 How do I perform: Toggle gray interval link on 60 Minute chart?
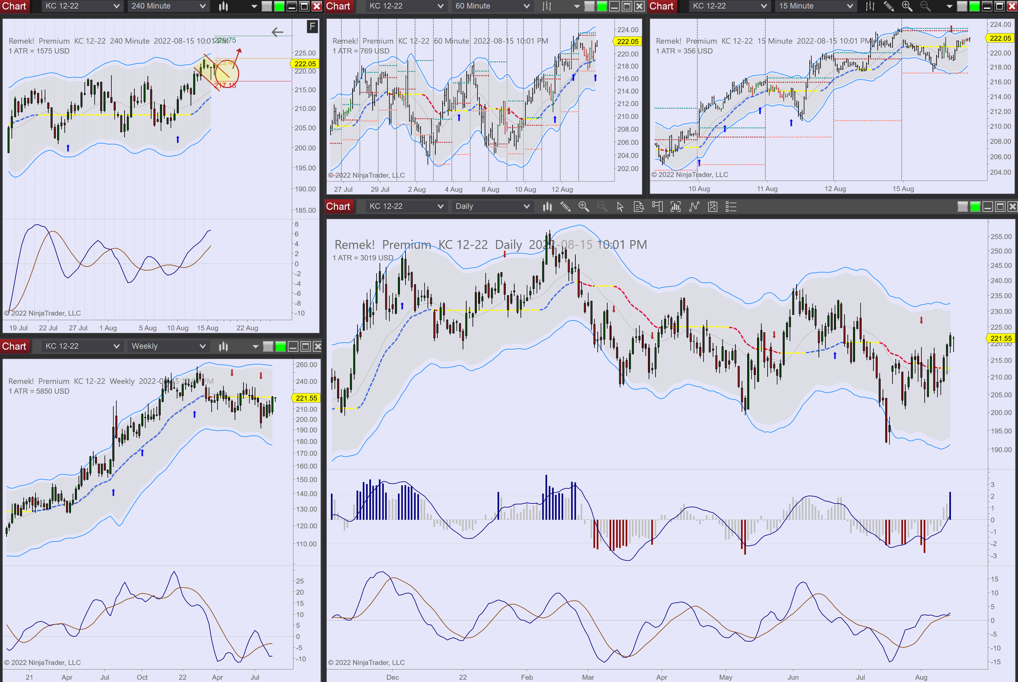589,6
